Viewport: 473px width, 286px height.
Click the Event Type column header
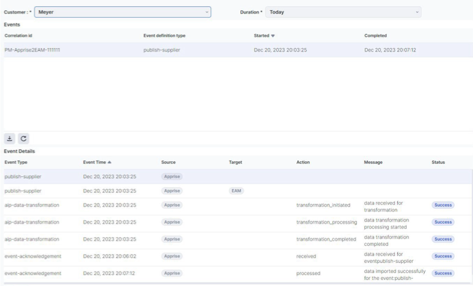click(16, 163)
